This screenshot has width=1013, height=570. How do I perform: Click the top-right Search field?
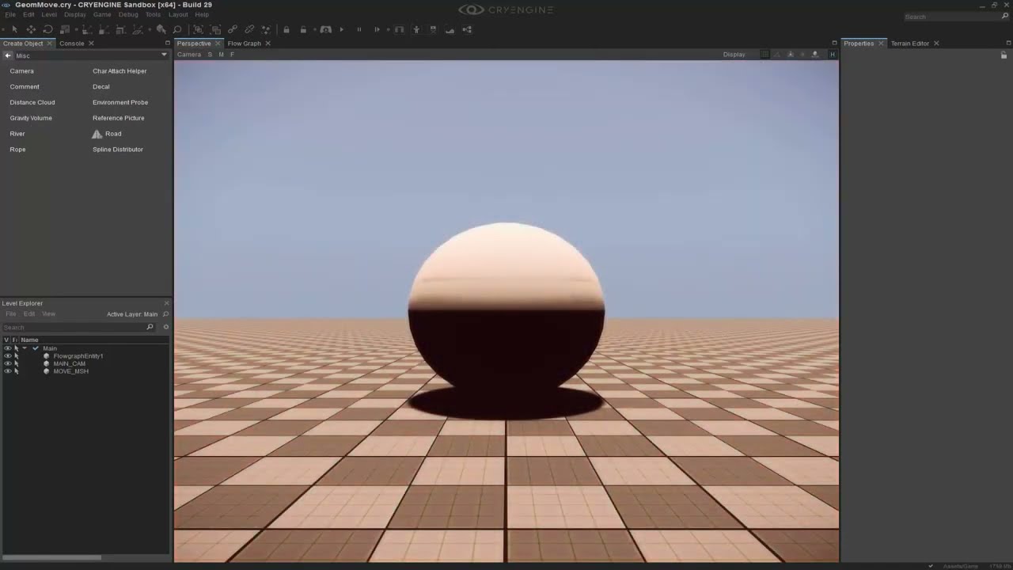(x=956, y=17)
